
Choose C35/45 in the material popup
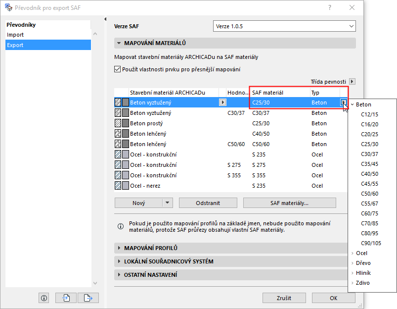(369, 164)
